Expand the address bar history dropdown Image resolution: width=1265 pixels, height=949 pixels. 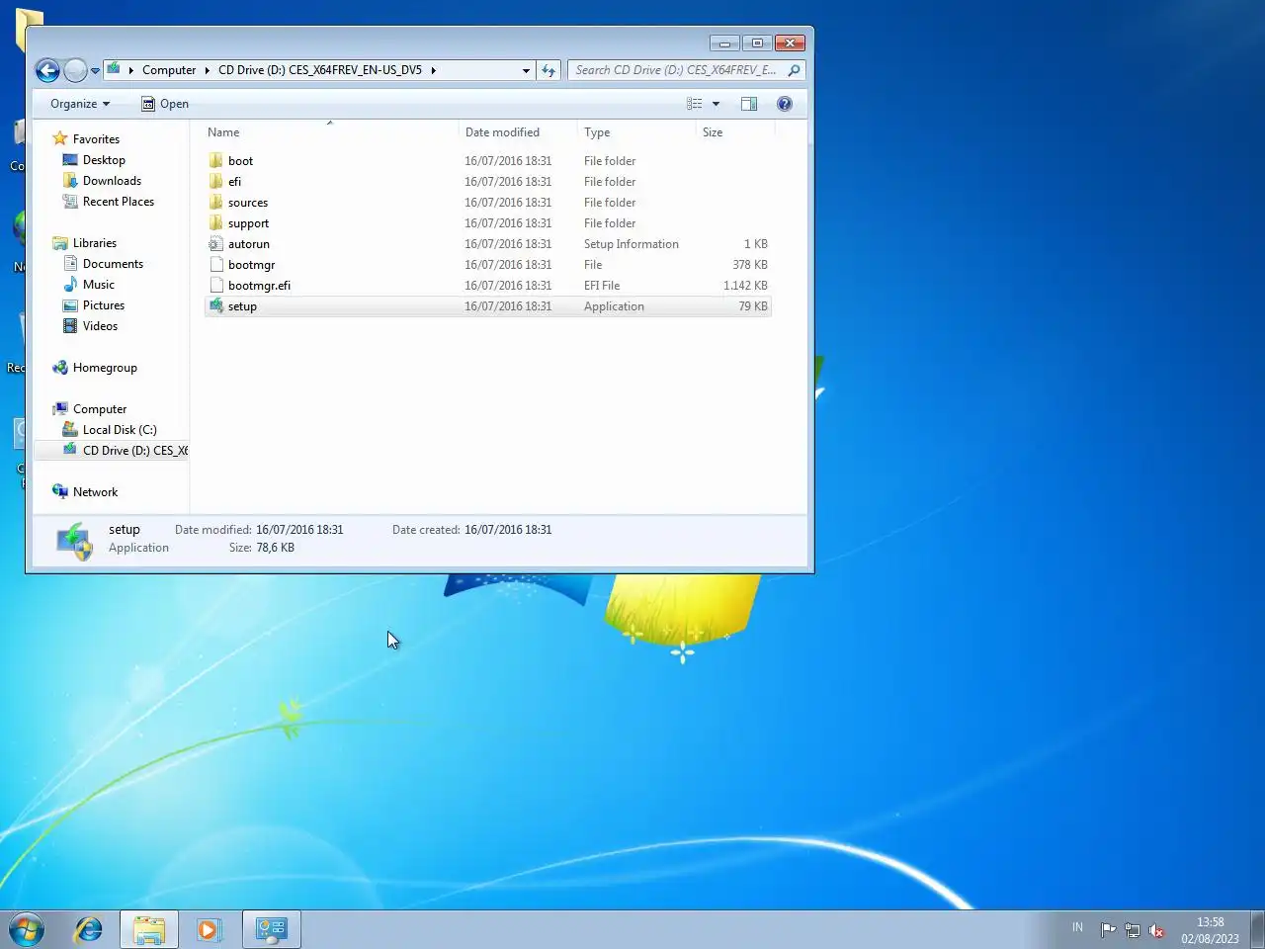pyautogui.click(x=526, y=70)
